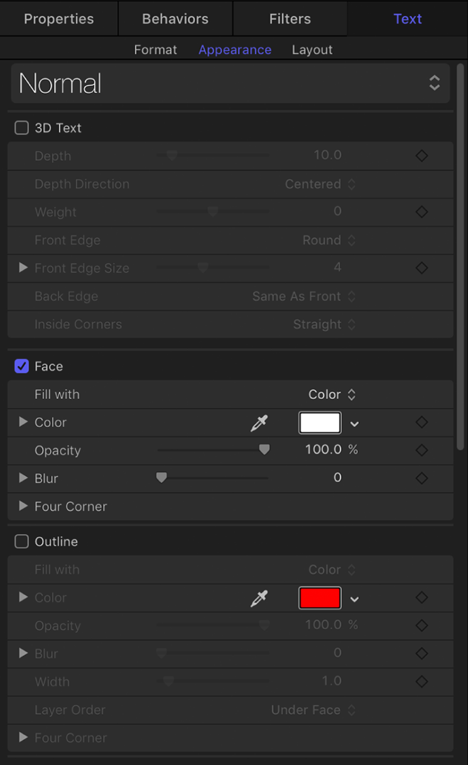This screenshot has height=765, width=468.
Task: Add keyframe diamond for Face Opacity
Action: coord(422,450)
